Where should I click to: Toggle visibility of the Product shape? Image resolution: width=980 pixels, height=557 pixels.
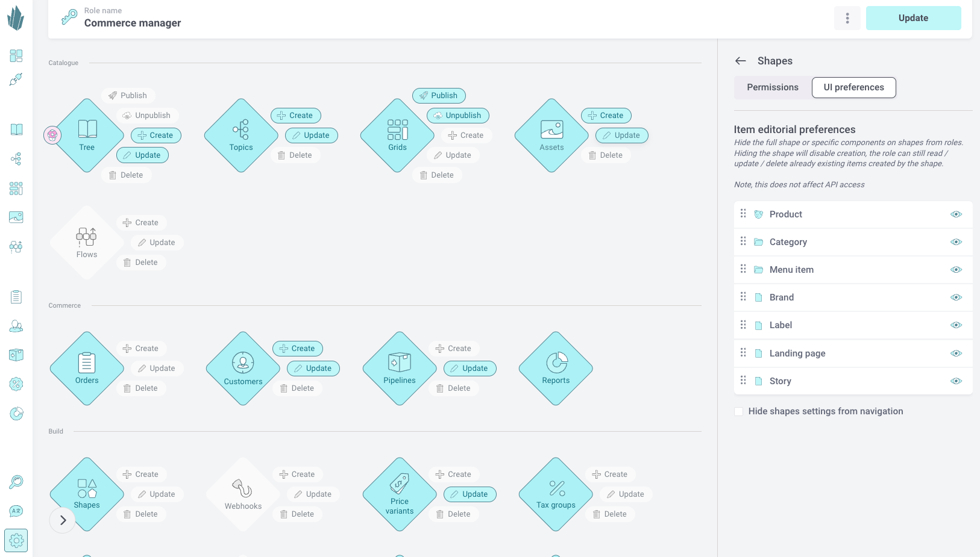[x=956, y=214]
